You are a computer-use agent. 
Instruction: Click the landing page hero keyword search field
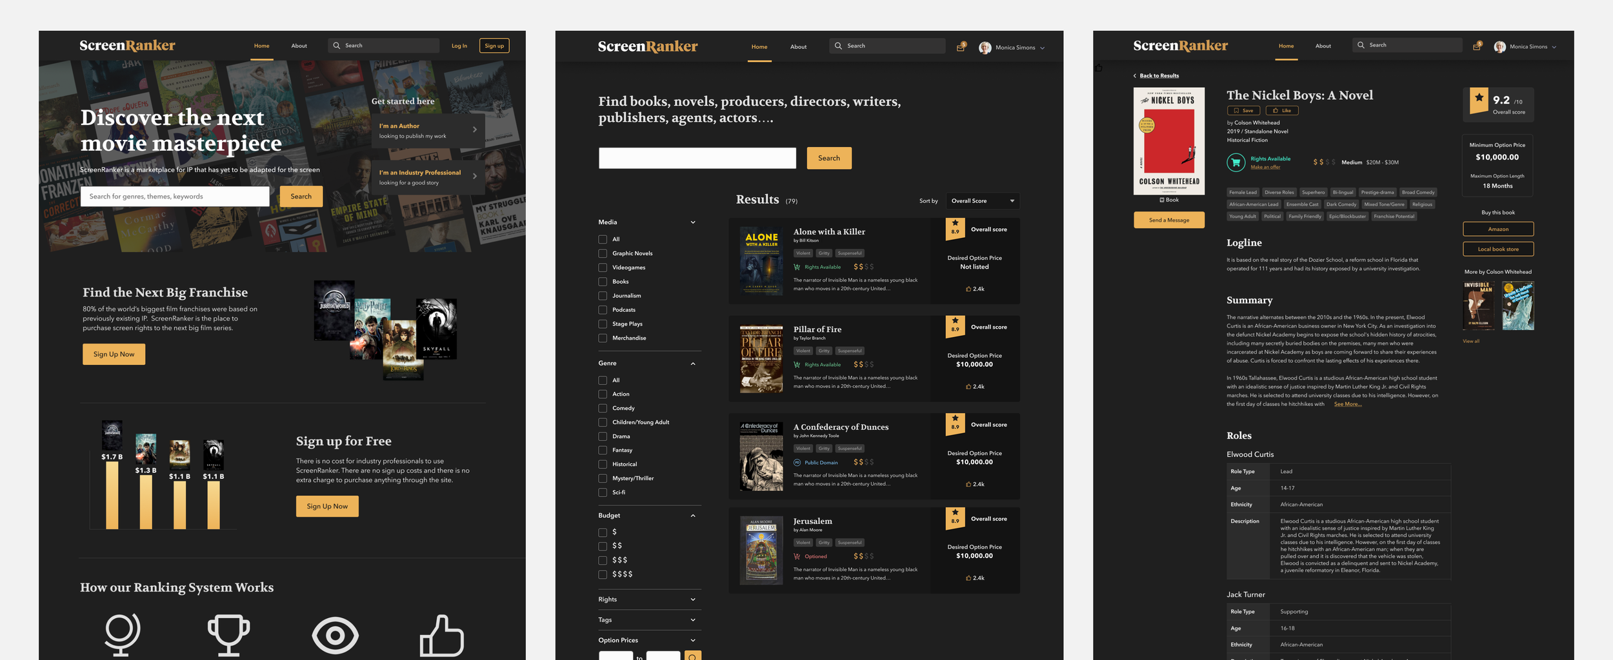pos(175,197)
